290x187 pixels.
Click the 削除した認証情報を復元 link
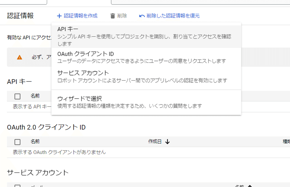coord(173,16)
